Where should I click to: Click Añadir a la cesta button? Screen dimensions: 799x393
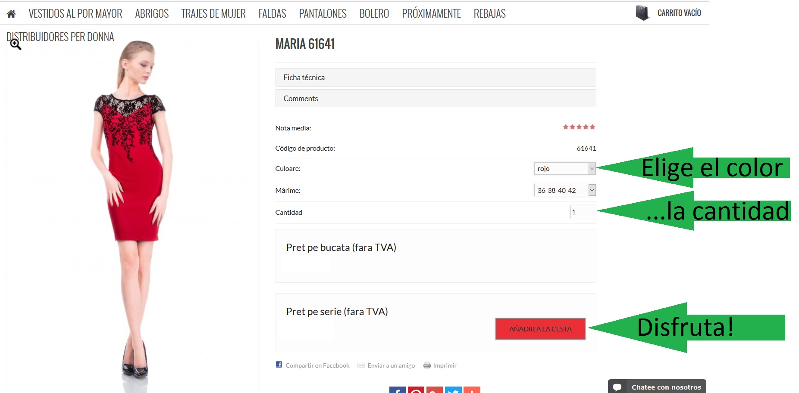(540, 329)
